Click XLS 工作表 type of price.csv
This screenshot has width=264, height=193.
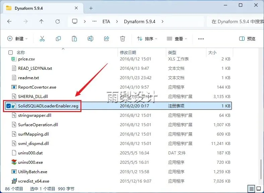(178, 59)
